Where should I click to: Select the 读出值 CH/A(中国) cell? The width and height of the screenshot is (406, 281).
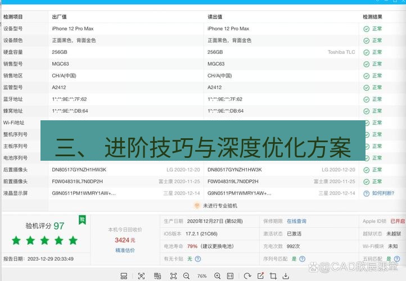tap(219, 76)
